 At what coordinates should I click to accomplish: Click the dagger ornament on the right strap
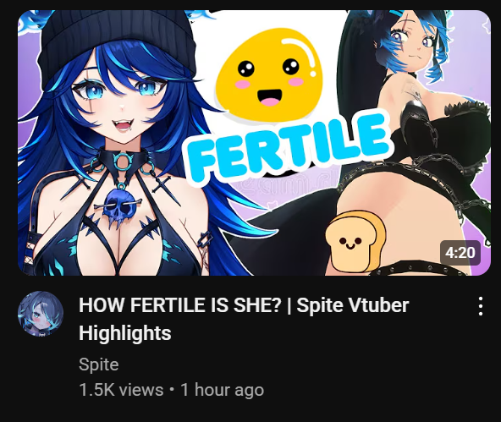tap(161, 184)
